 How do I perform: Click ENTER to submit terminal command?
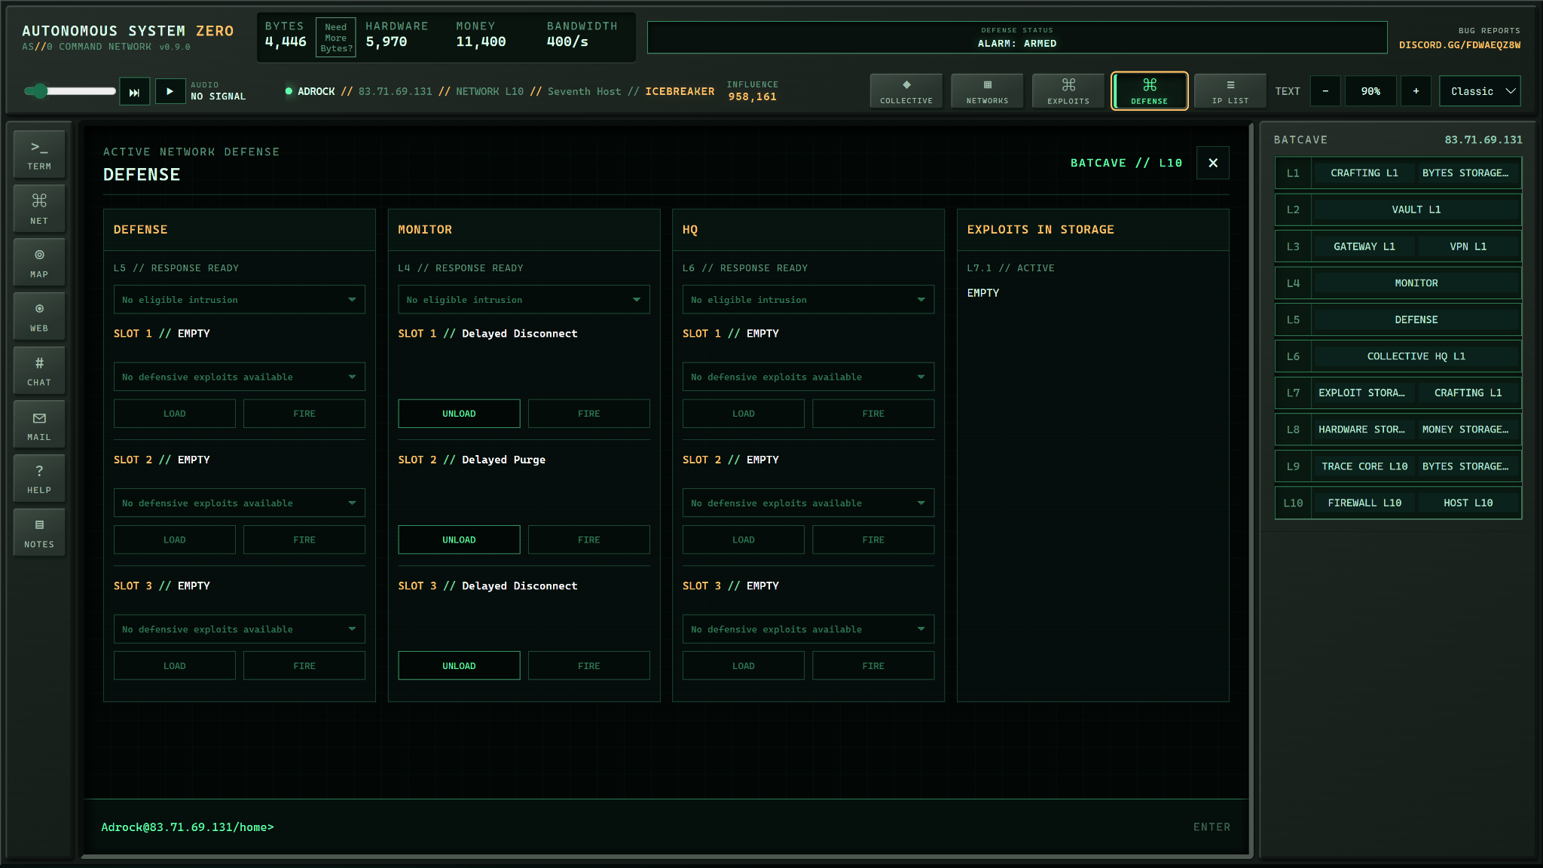1211,827
